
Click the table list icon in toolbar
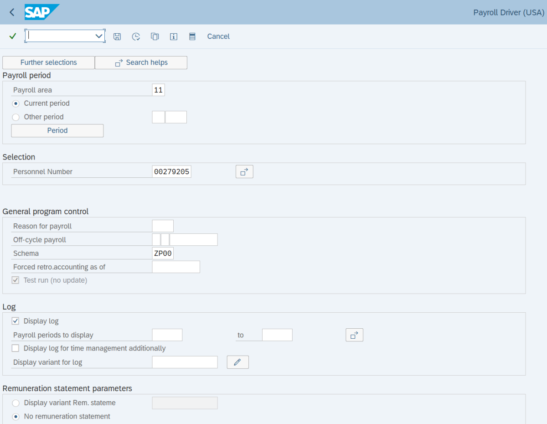(192, 36)
